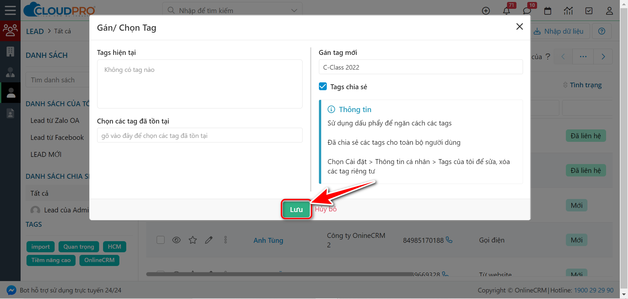This screenshot has width=628, height=299.
Task: Expand the search box dropdown arrow
Action: [x=294, y=10]
